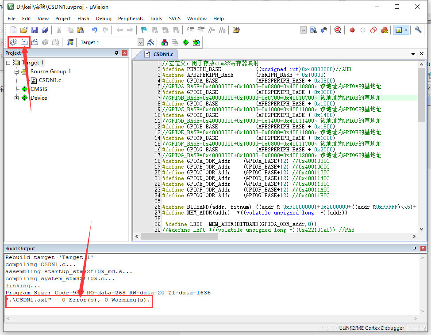Start the debug session
The height and width of the screenshot is (335, 431).
coord(338,30)
